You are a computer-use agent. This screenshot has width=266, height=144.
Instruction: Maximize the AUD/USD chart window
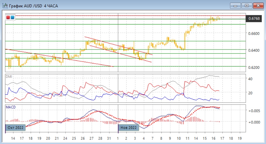click(247, 5)
